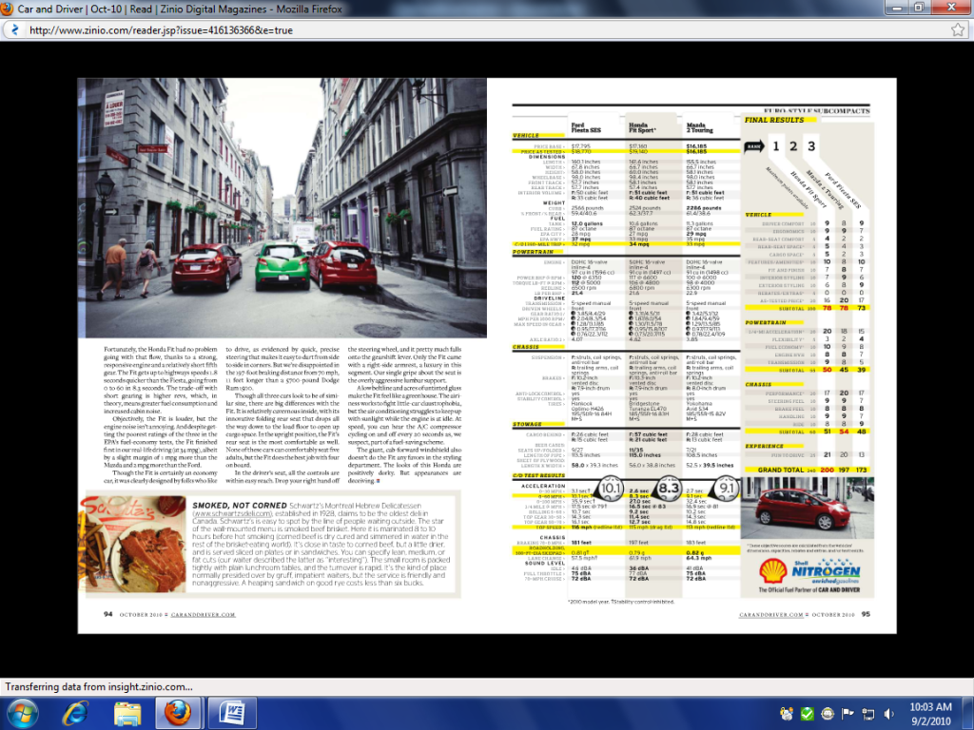Screen dimensions: 974x730
Task: Follow the CARANDDRIVER.COM link beside page 94
Action: pyautogui.click(x=204, y=615)
